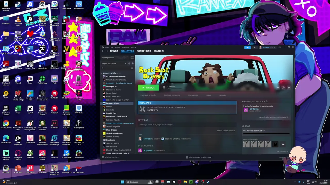Add Backseat Drivers to favorites heart
The height and width of the screenshot is (185, 330).
(288, 88)
